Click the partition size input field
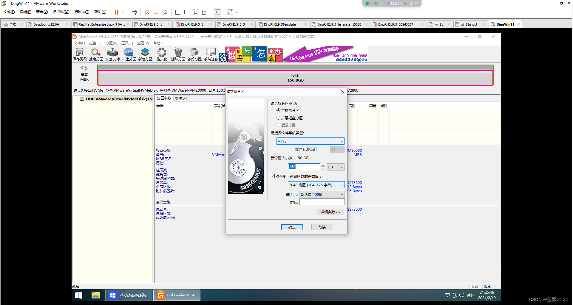Screen dimensions: 573x305 click(304, 167)
